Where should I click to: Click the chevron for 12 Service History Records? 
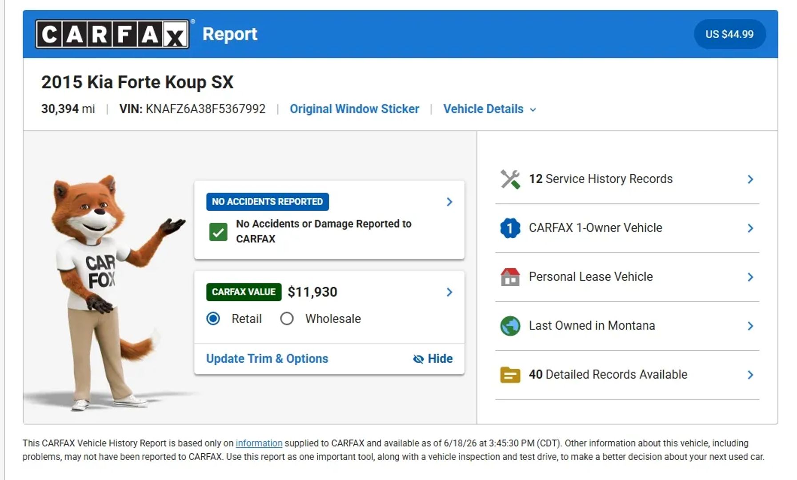[750, 179]
